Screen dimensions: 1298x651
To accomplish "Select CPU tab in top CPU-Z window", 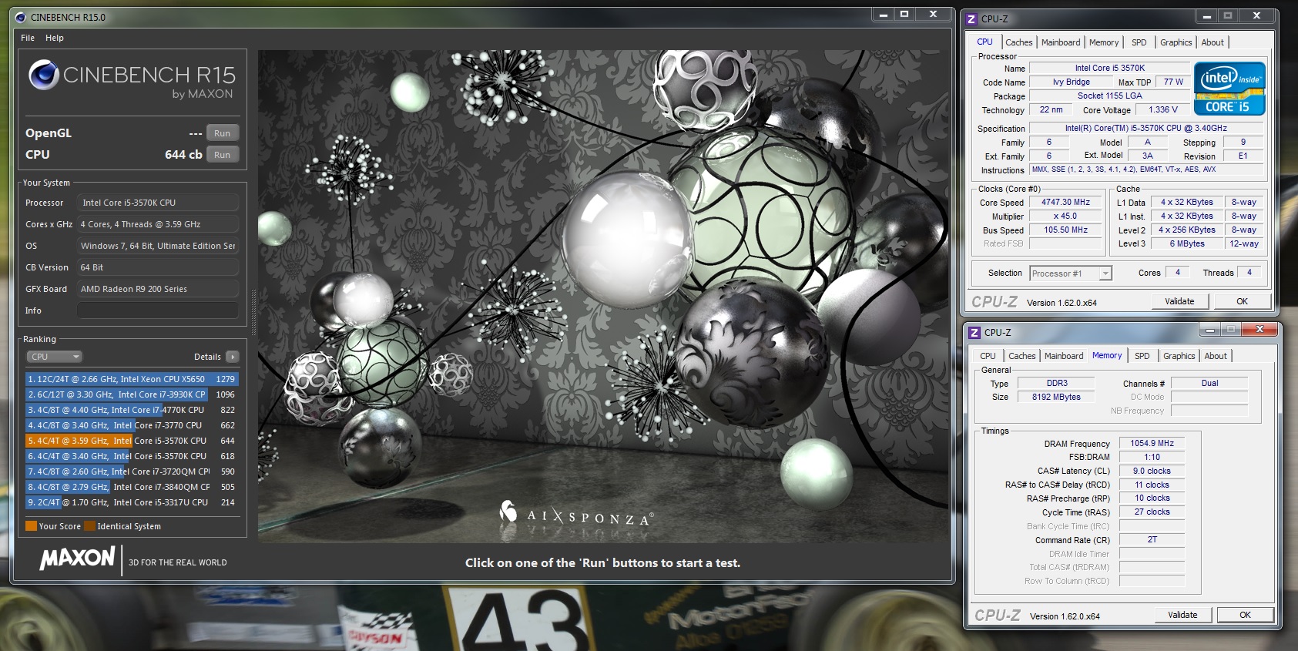I will [984, 42].
